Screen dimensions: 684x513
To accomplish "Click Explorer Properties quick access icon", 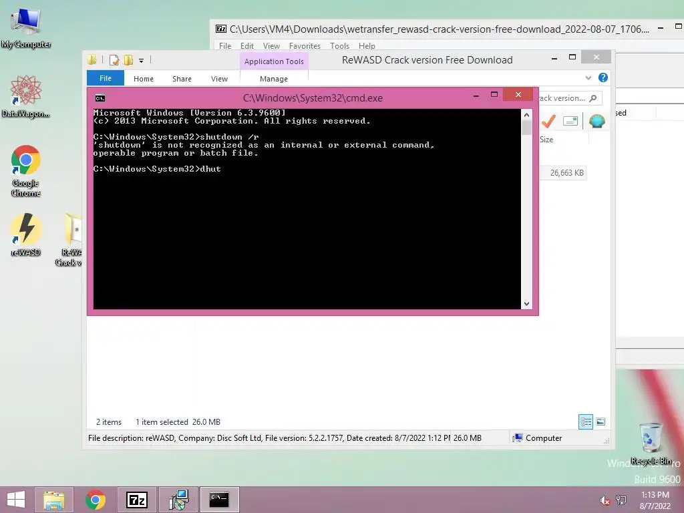I will point(114,60).
